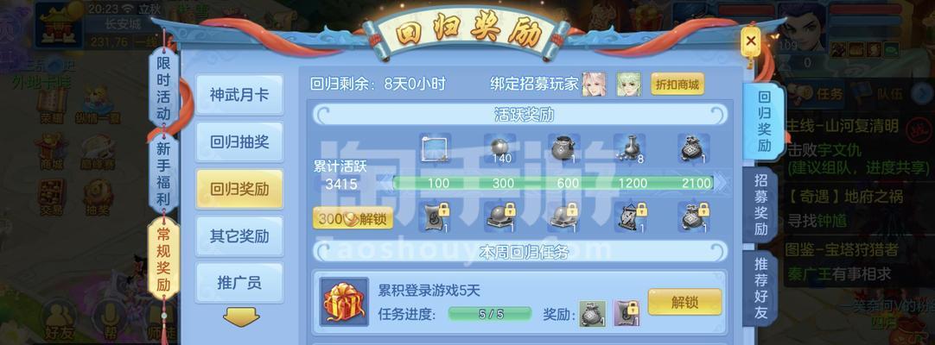Screen dimensions: 935x345
Task: Tap the green cumulative activity progress bar
Action: (553, 183)
